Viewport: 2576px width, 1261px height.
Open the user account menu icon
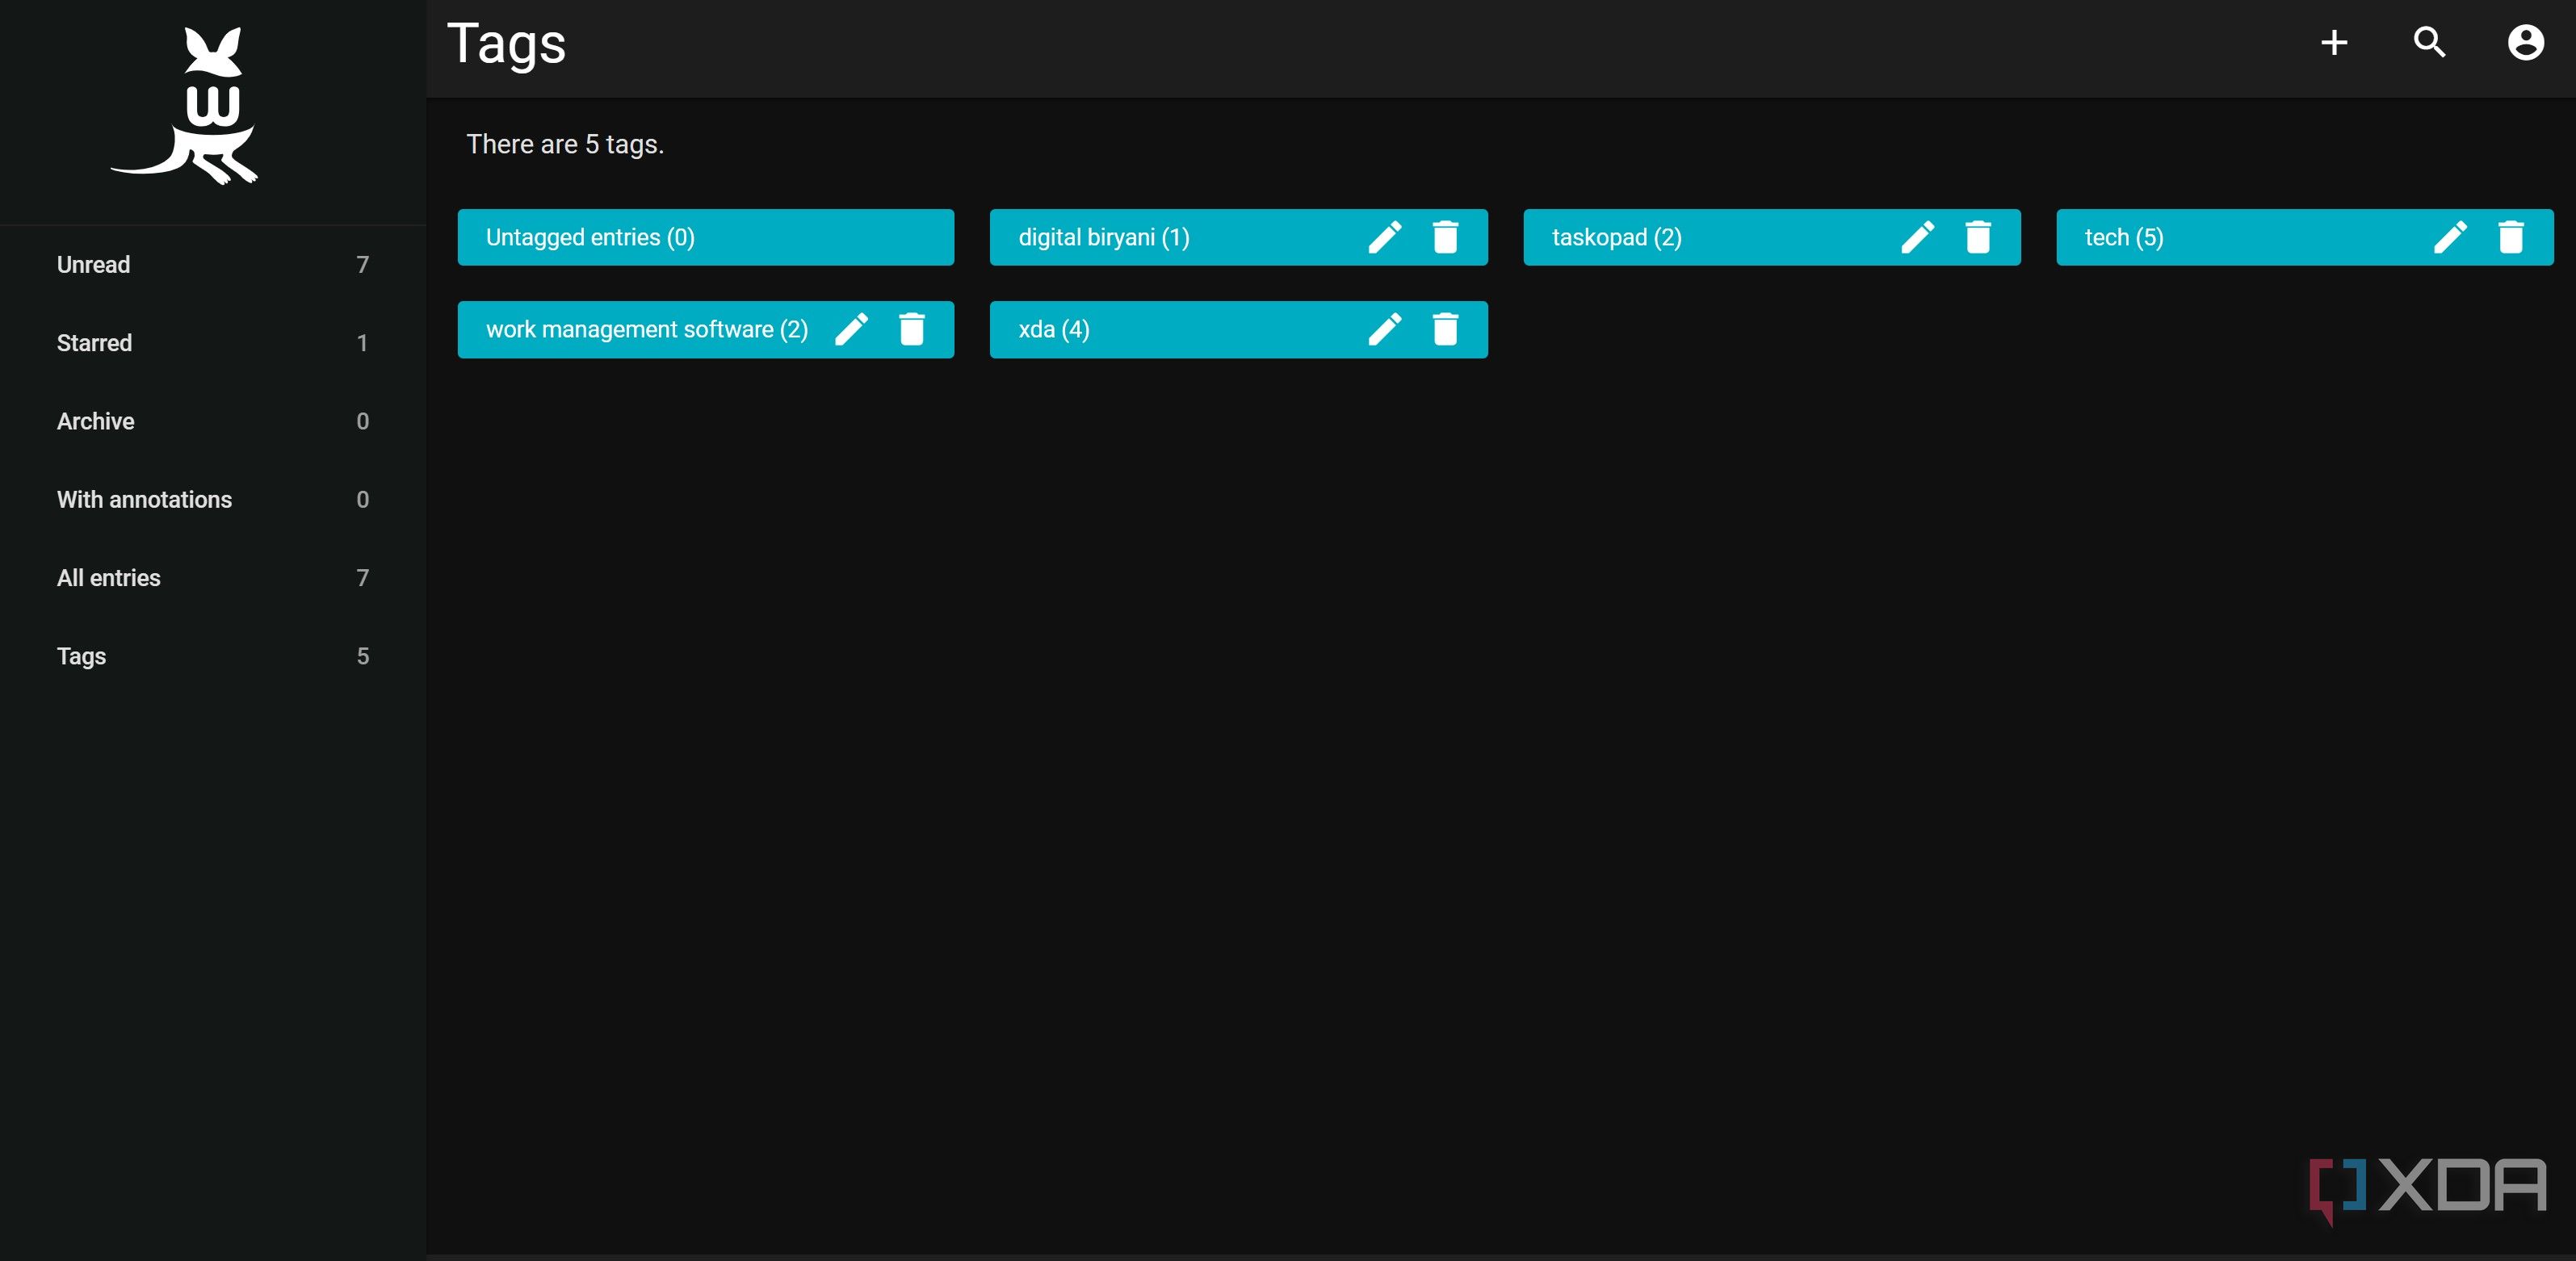tap(2525, 43)
